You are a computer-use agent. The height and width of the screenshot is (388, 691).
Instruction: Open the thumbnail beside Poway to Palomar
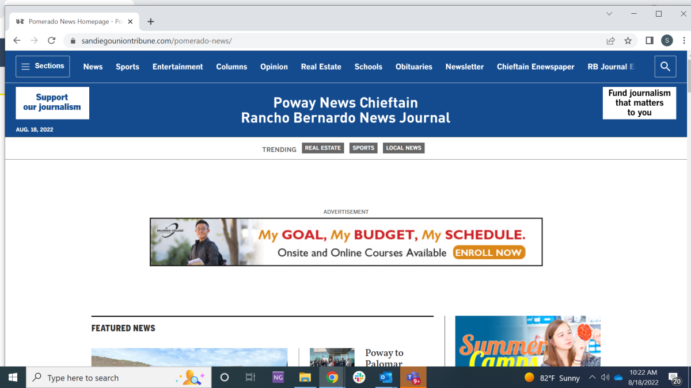tap(332, 358)
